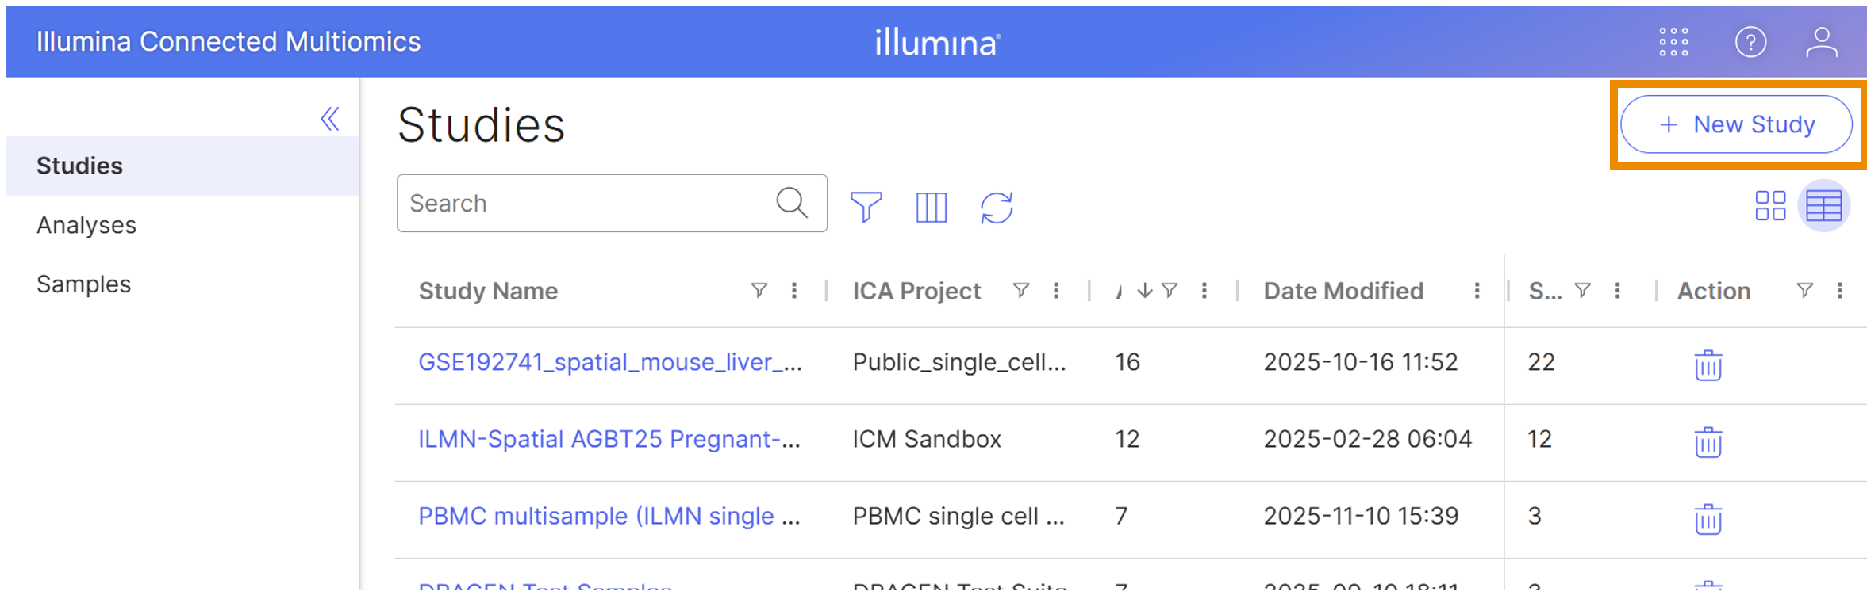Image resolution: width=1867 pixels, height=599 pixels.
Task: Open the help question mark icon
Action: [x=1750, y=42]
